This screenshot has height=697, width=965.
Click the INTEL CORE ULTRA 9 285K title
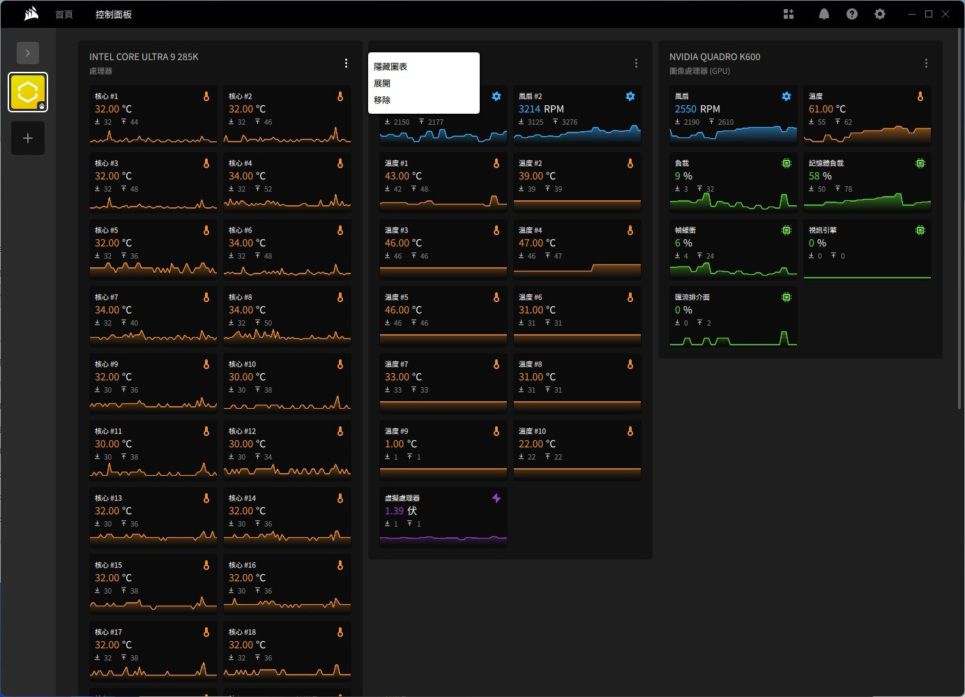click(x=144, y=57)
